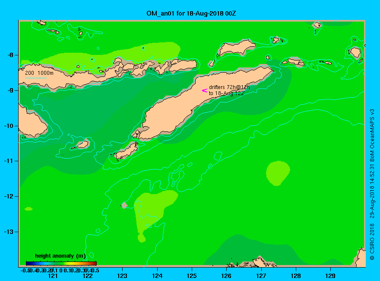
Task: Click the vertical CSIRO BoM OceanMAPS copyright text
Action: (372, 185)
